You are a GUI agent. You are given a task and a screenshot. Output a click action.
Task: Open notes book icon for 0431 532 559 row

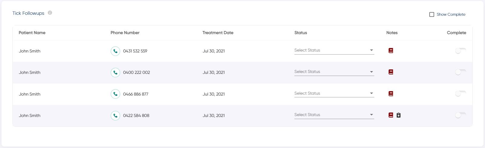tap(391, 51)
